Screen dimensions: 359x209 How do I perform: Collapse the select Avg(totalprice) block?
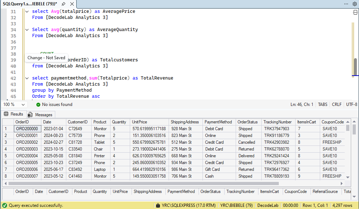[27, 11]
